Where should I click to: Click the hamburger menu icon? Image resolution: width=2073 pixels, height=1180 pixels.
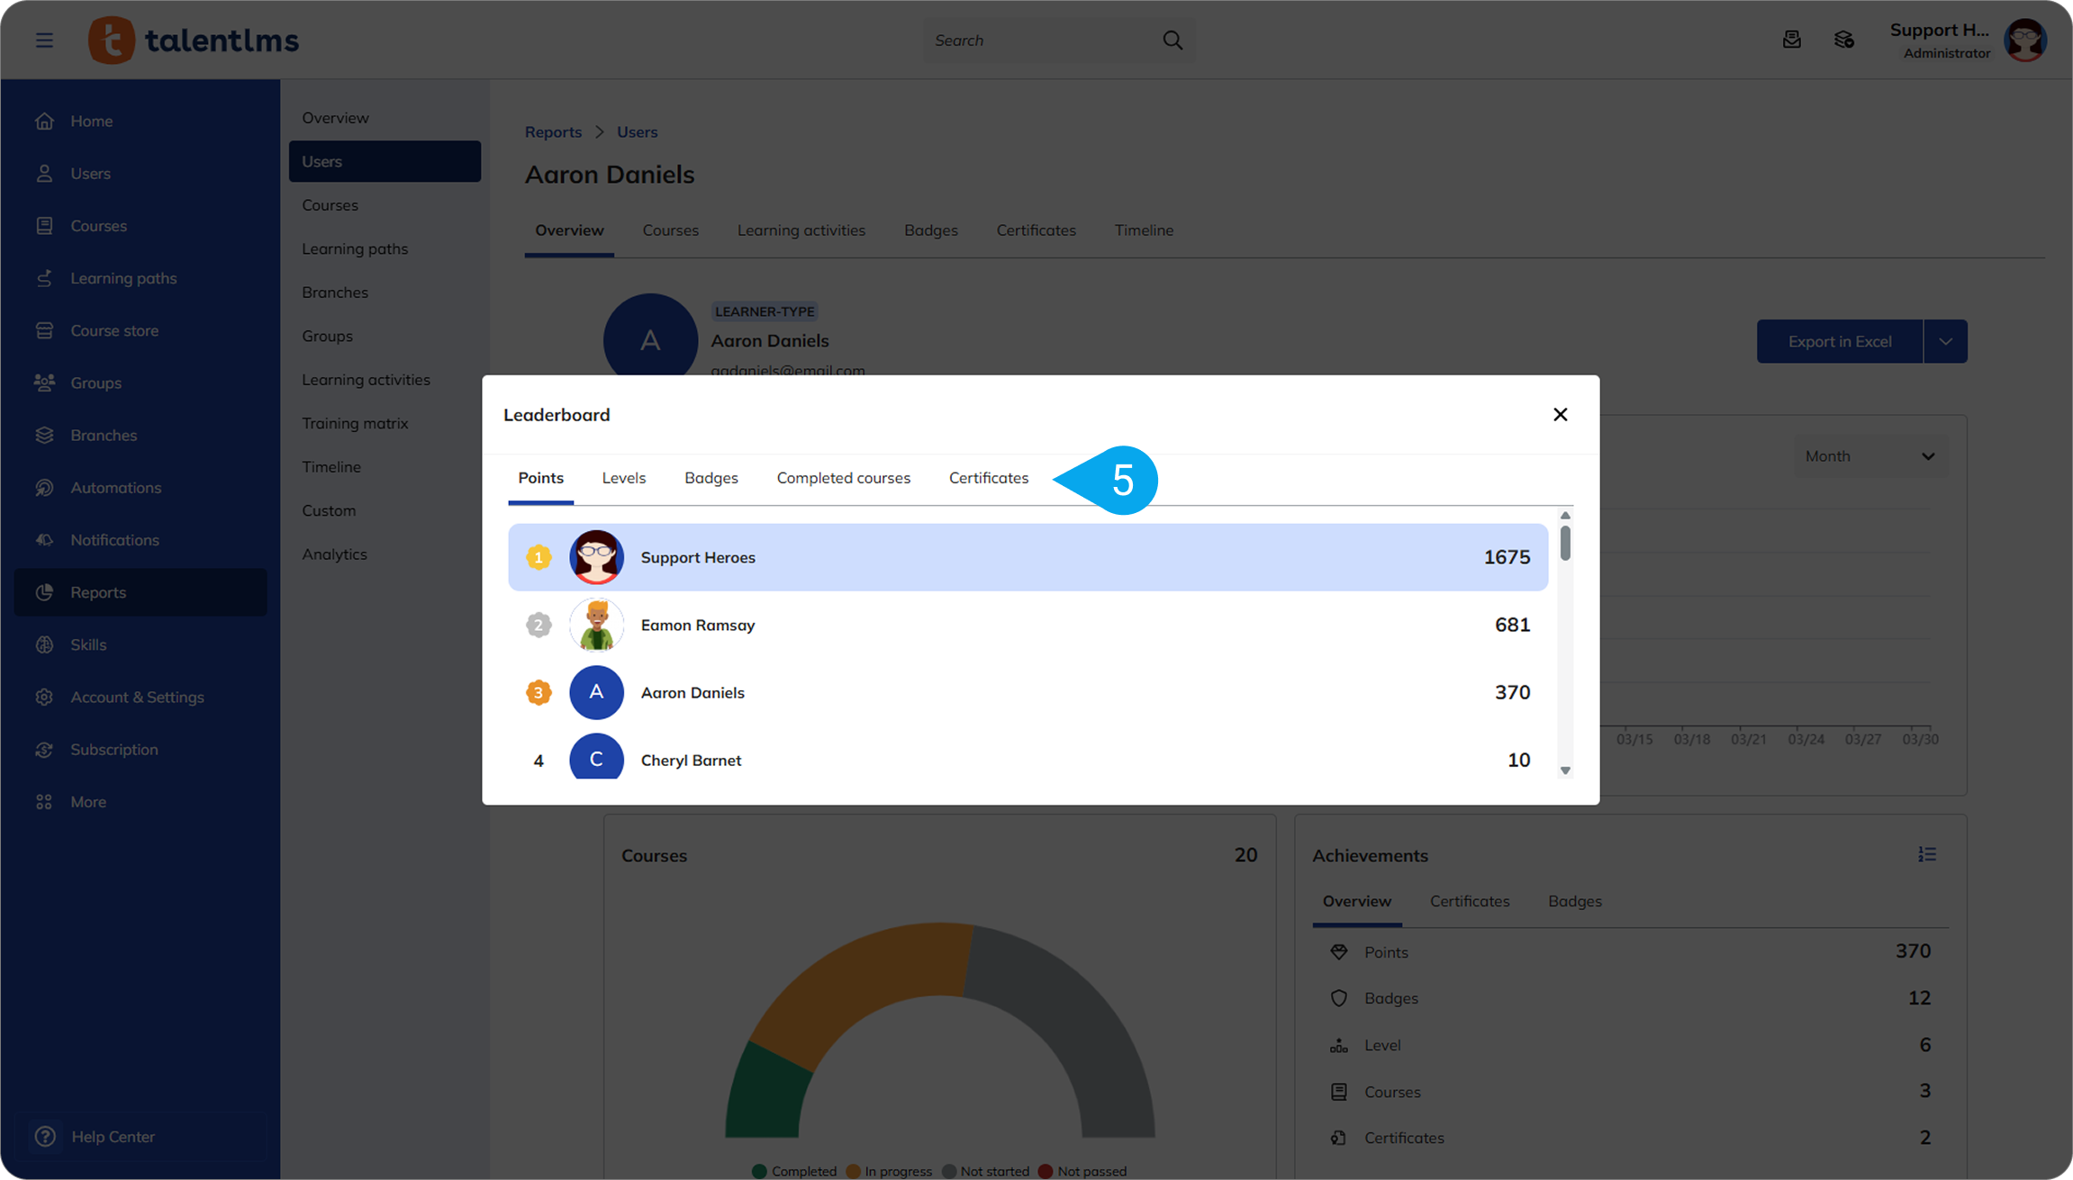pos(44,41)
